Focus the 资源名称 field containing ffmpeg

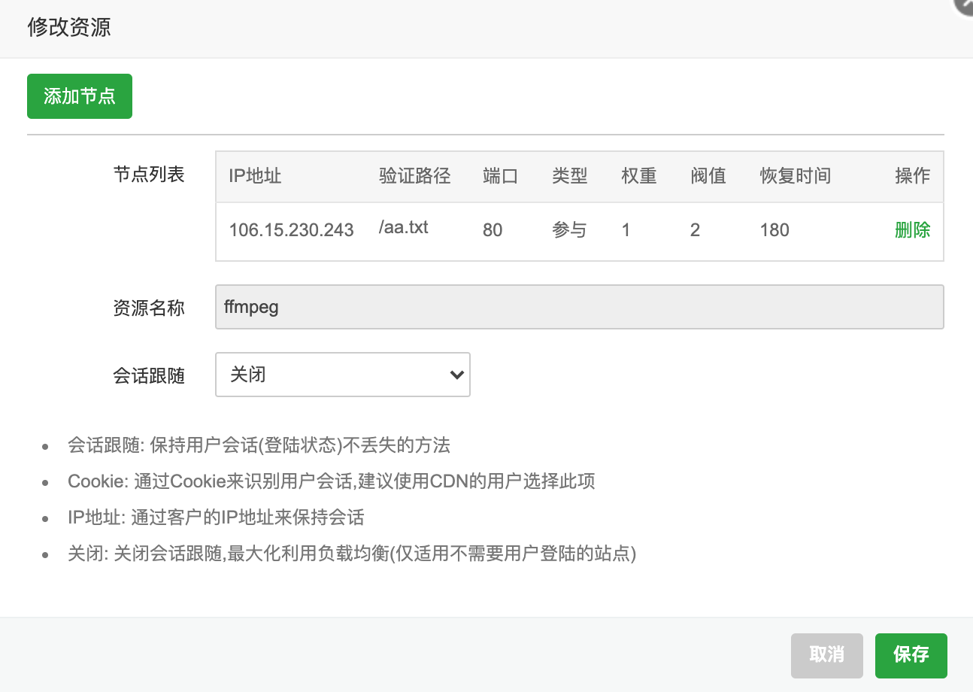tap(580, 307)
